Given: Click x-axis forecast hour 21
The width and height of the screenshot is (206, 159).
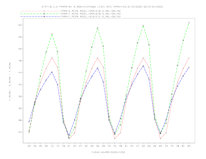Looking at the screenshot, I should [x=69, y=146].
